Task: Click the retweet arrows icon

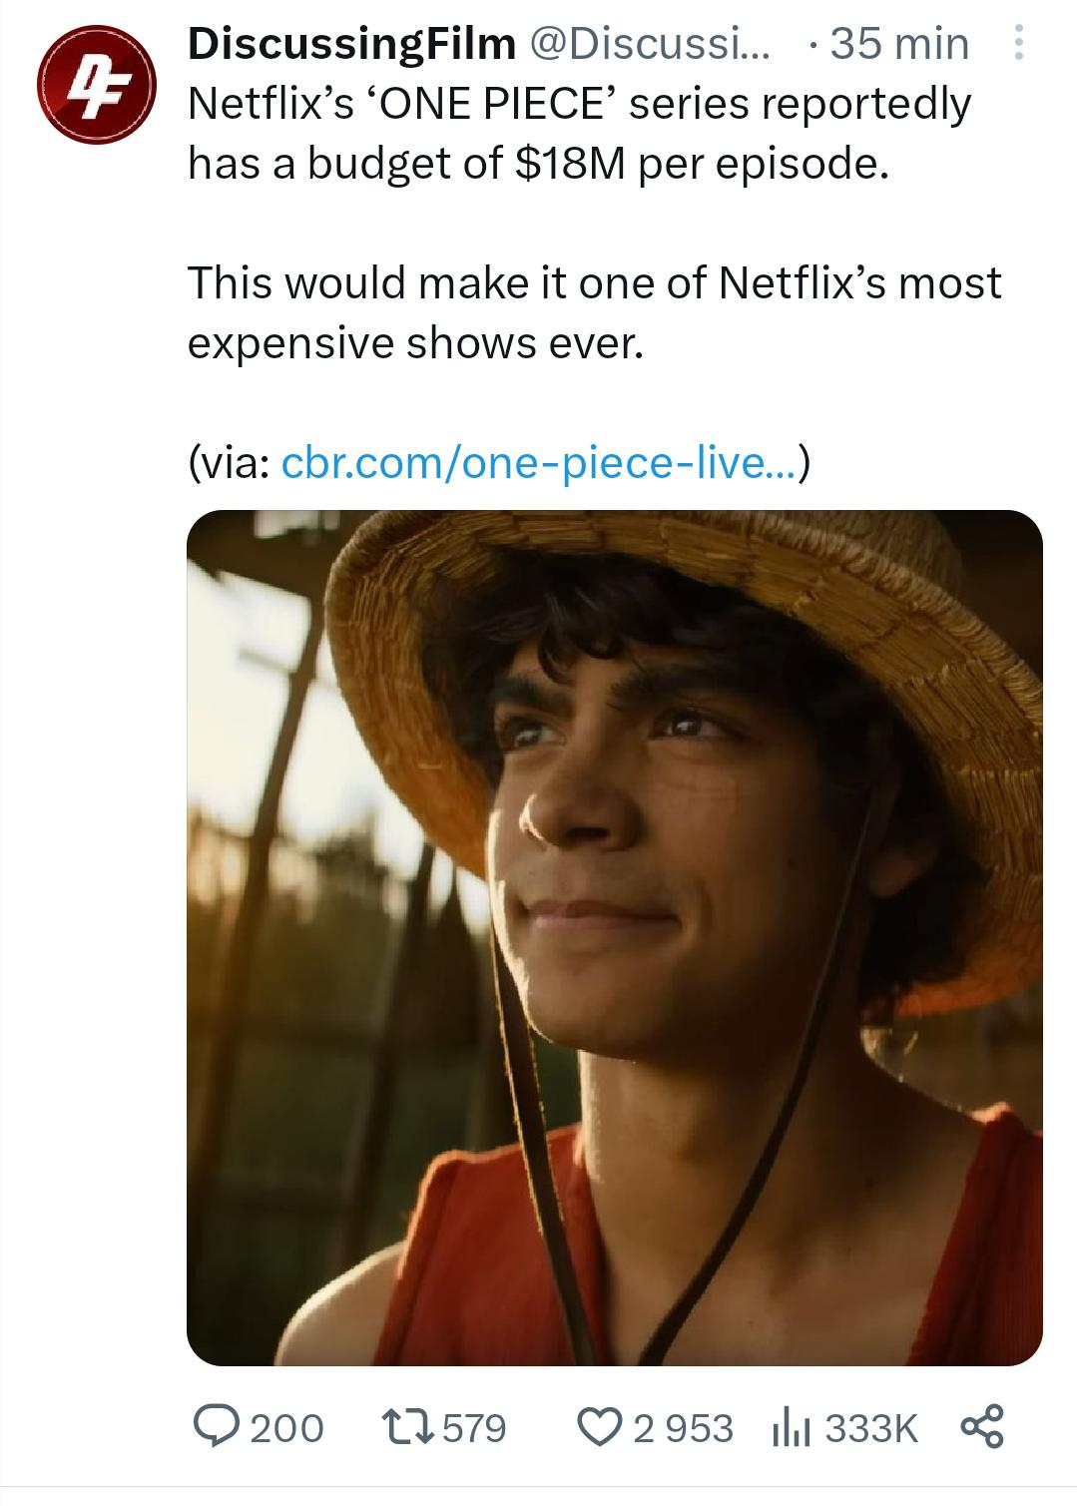Action: pos(403,1426)
